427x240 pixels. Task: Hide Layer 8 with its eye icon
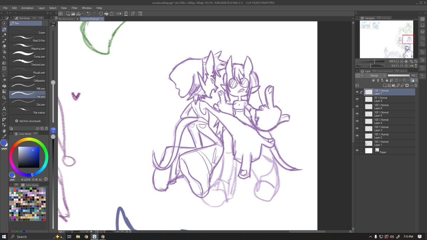point(357,99)
